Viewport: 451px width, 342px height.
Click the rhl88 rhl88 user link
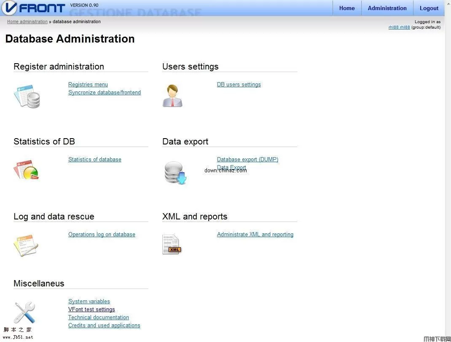point(399,27)
